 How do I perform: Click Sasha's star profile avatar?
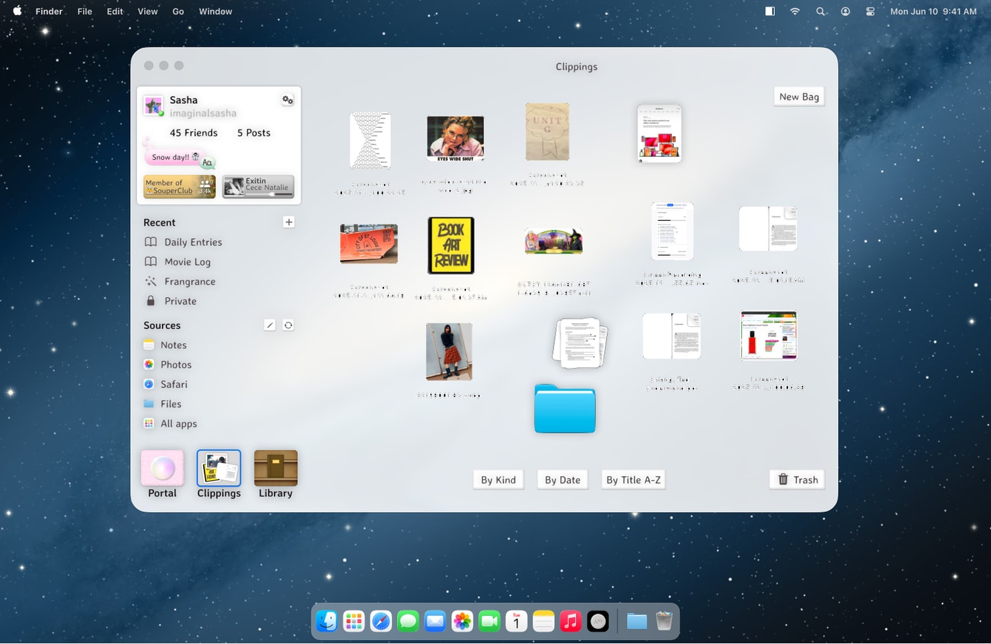pyautogui.click(x=153, y=106)
